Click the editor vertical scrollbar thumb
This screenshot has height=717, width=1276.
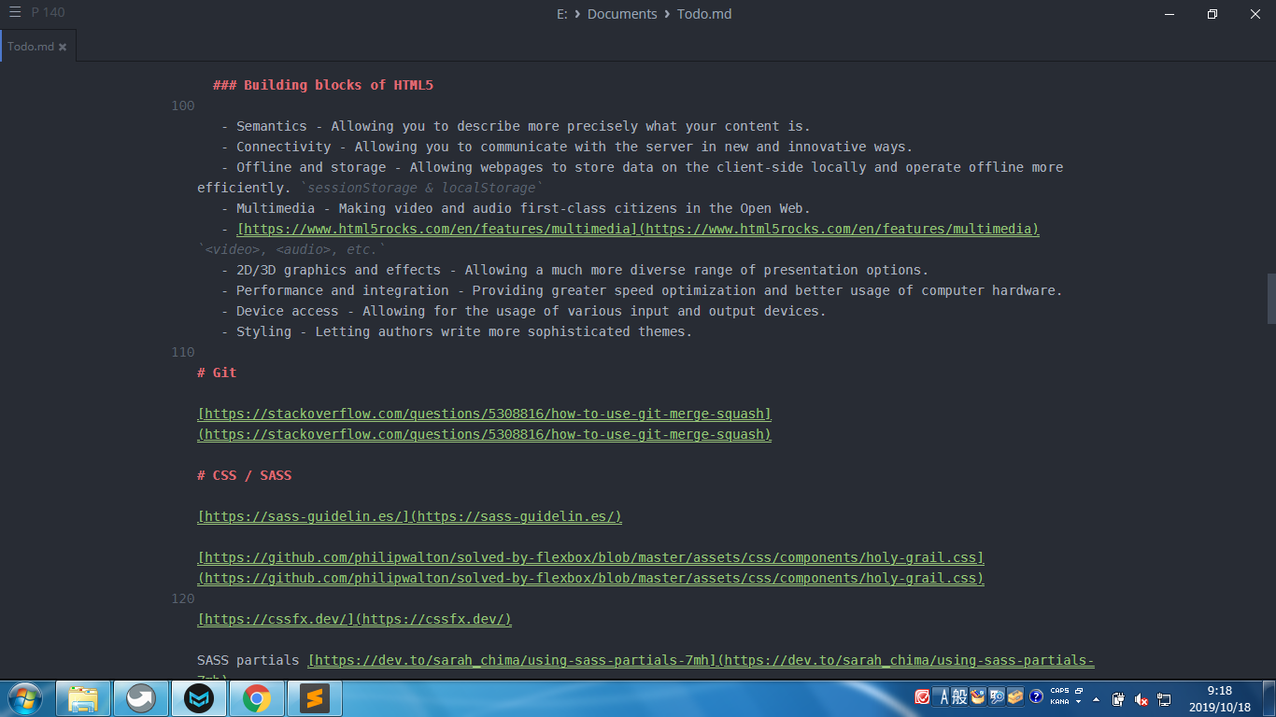click(1270, 299)
